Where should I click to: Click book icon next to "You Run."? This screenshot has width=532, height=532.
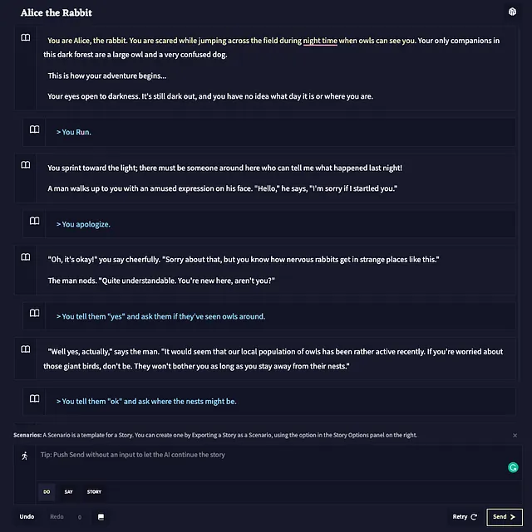[x=34, y=129]
